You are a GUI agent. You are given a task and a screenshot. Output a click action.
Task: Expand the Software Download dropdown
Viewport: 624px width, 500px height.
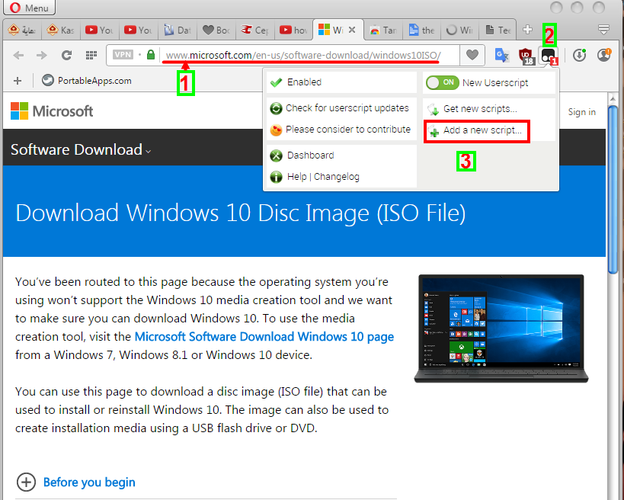coord(81,150)
